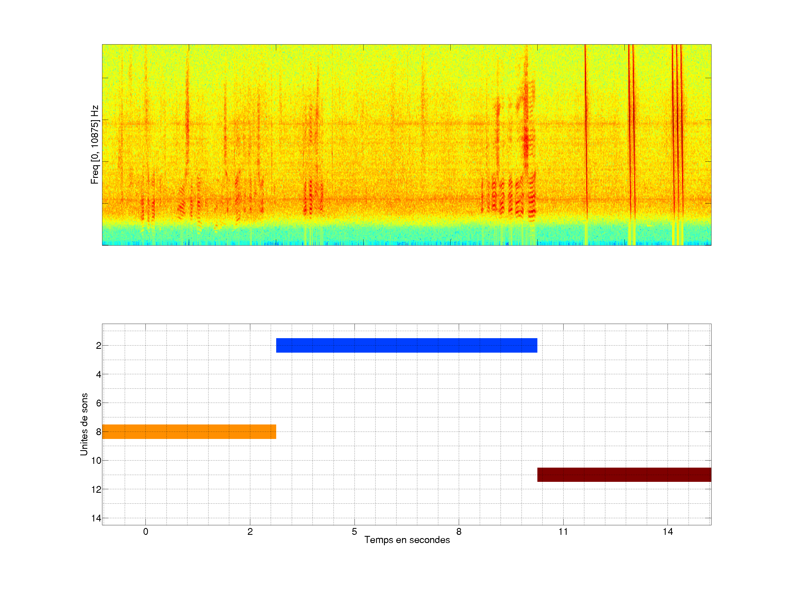Click the y-axis tick label 10
The image size is (786, 590).
click(x=96, y=461)
